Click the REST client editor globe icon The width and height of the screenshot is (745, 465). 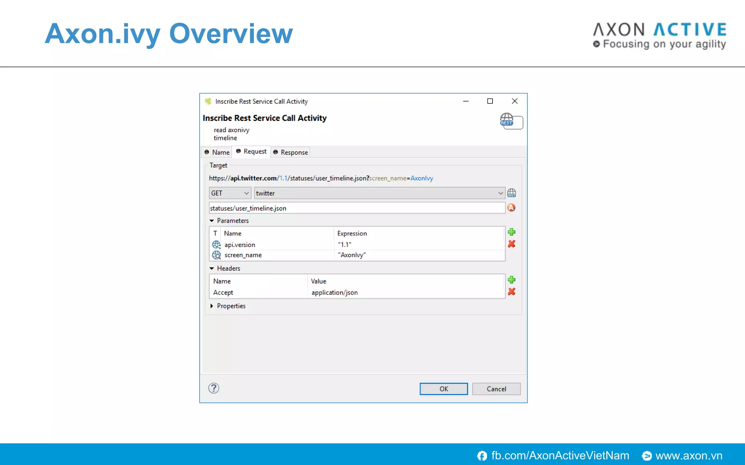pyautogui.click(x=511, y=193)
